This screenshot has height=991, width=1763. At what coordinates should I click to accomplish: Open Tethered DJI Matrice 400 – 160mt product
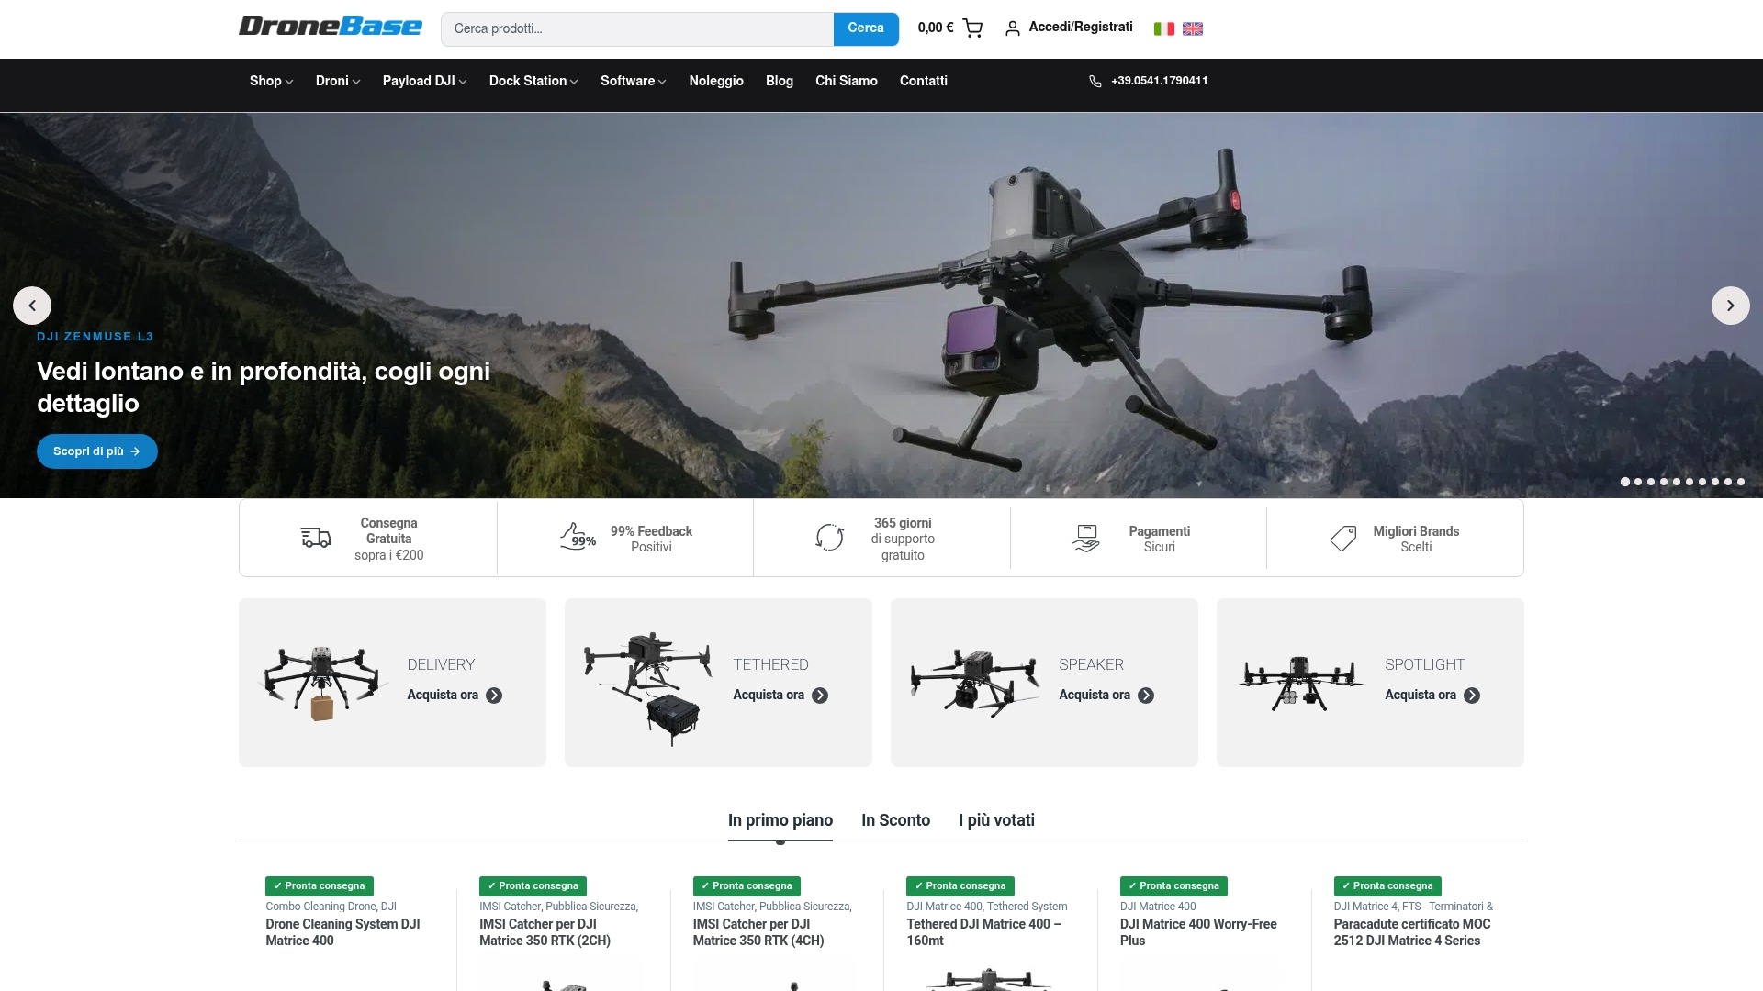pos(983,932)
